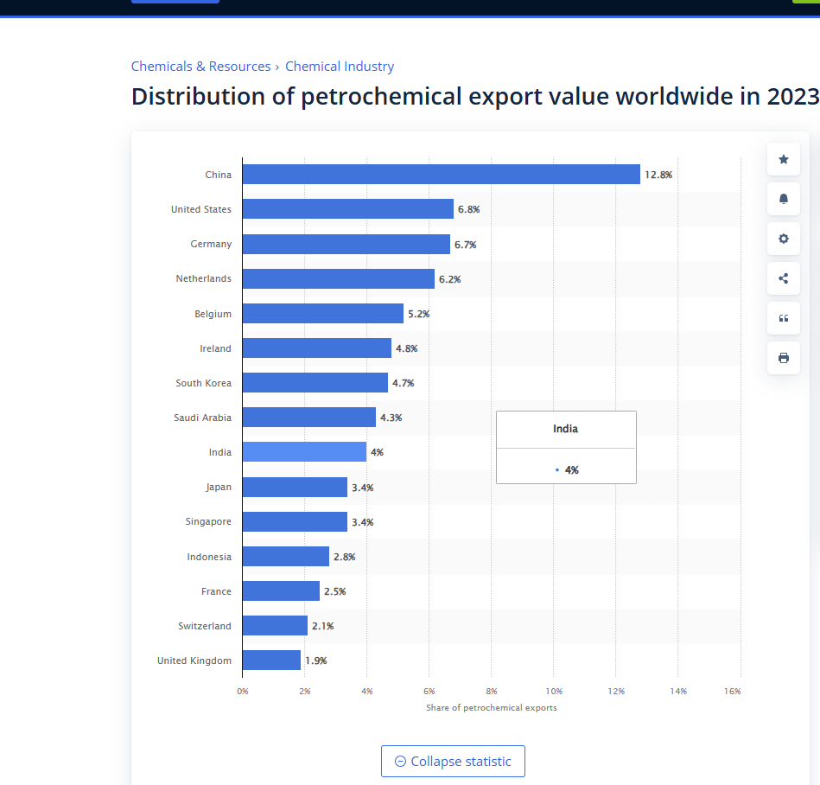Screen dimensions: 820x785
Task: Click the Saudi Arabia axis label
Action: click(202, 418)
